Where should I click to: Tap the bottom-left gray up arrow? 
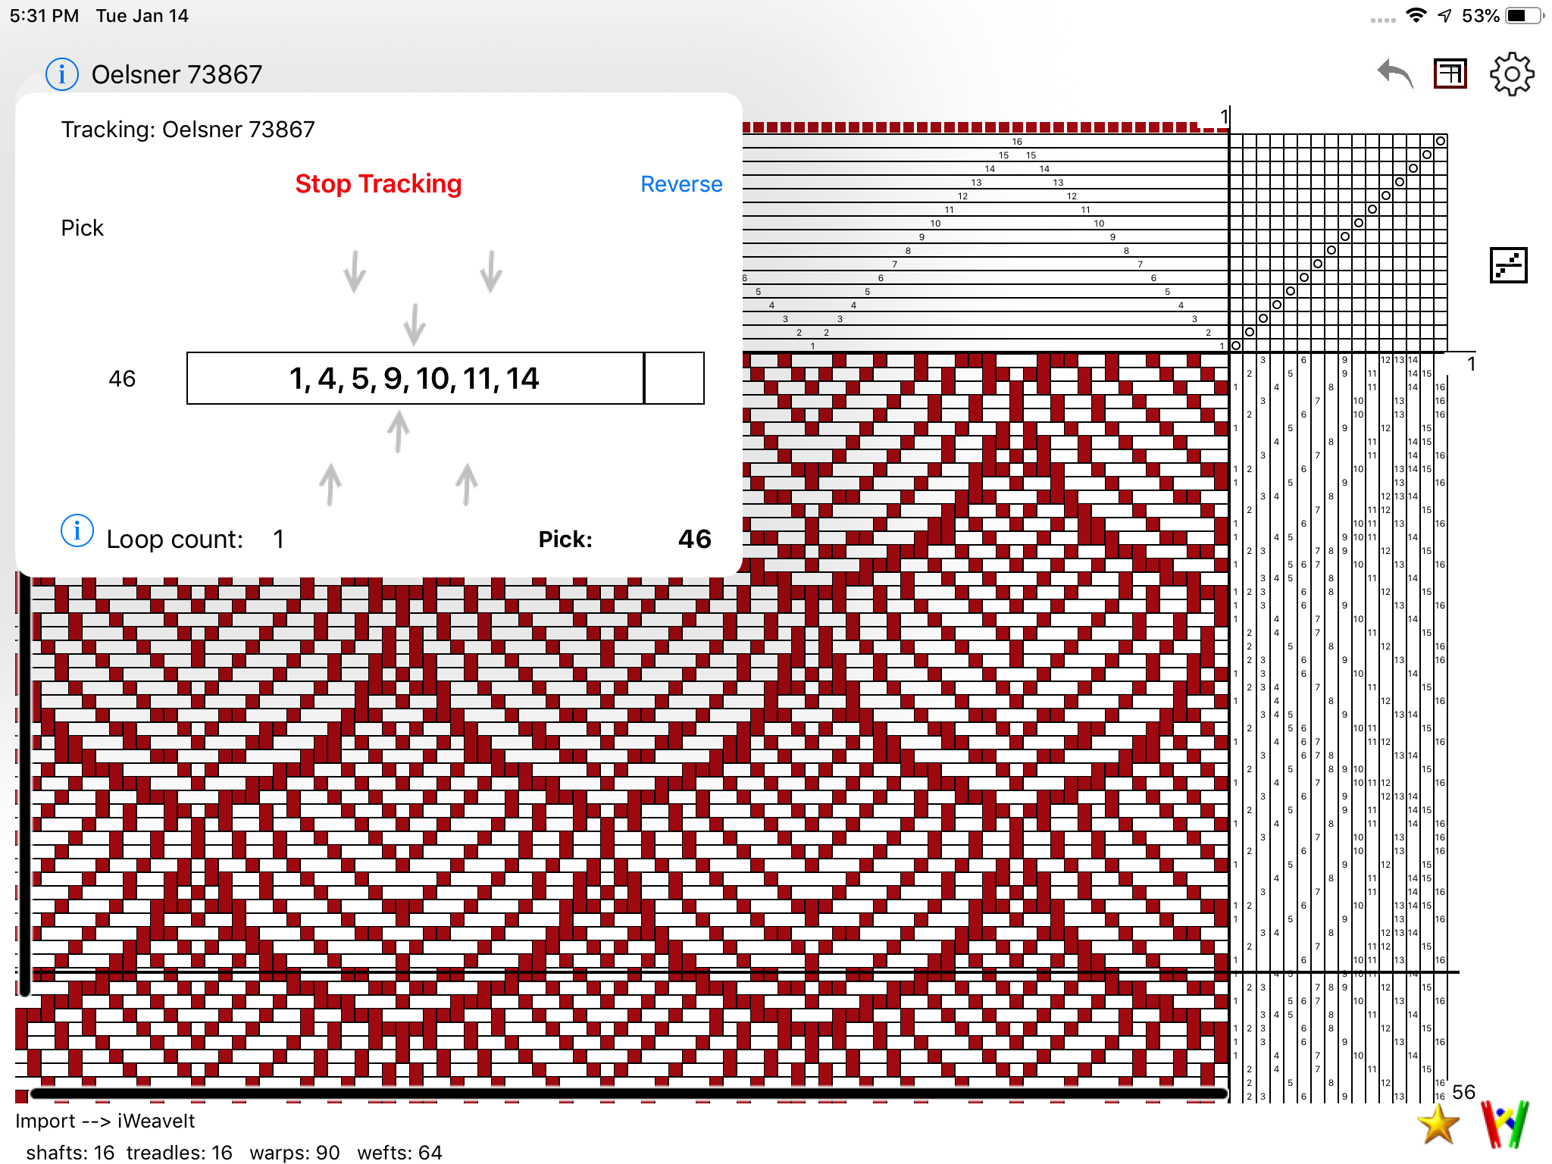330,484
